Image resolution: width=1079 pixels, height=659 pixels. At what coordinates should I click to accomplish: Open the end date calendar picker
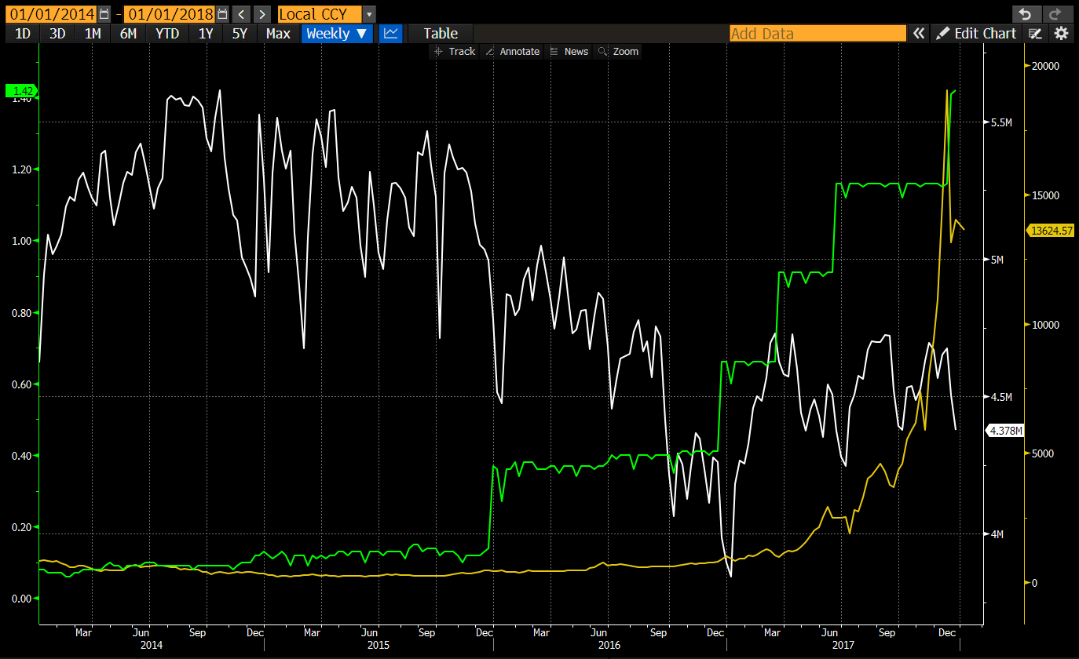[x=222, y=14]
